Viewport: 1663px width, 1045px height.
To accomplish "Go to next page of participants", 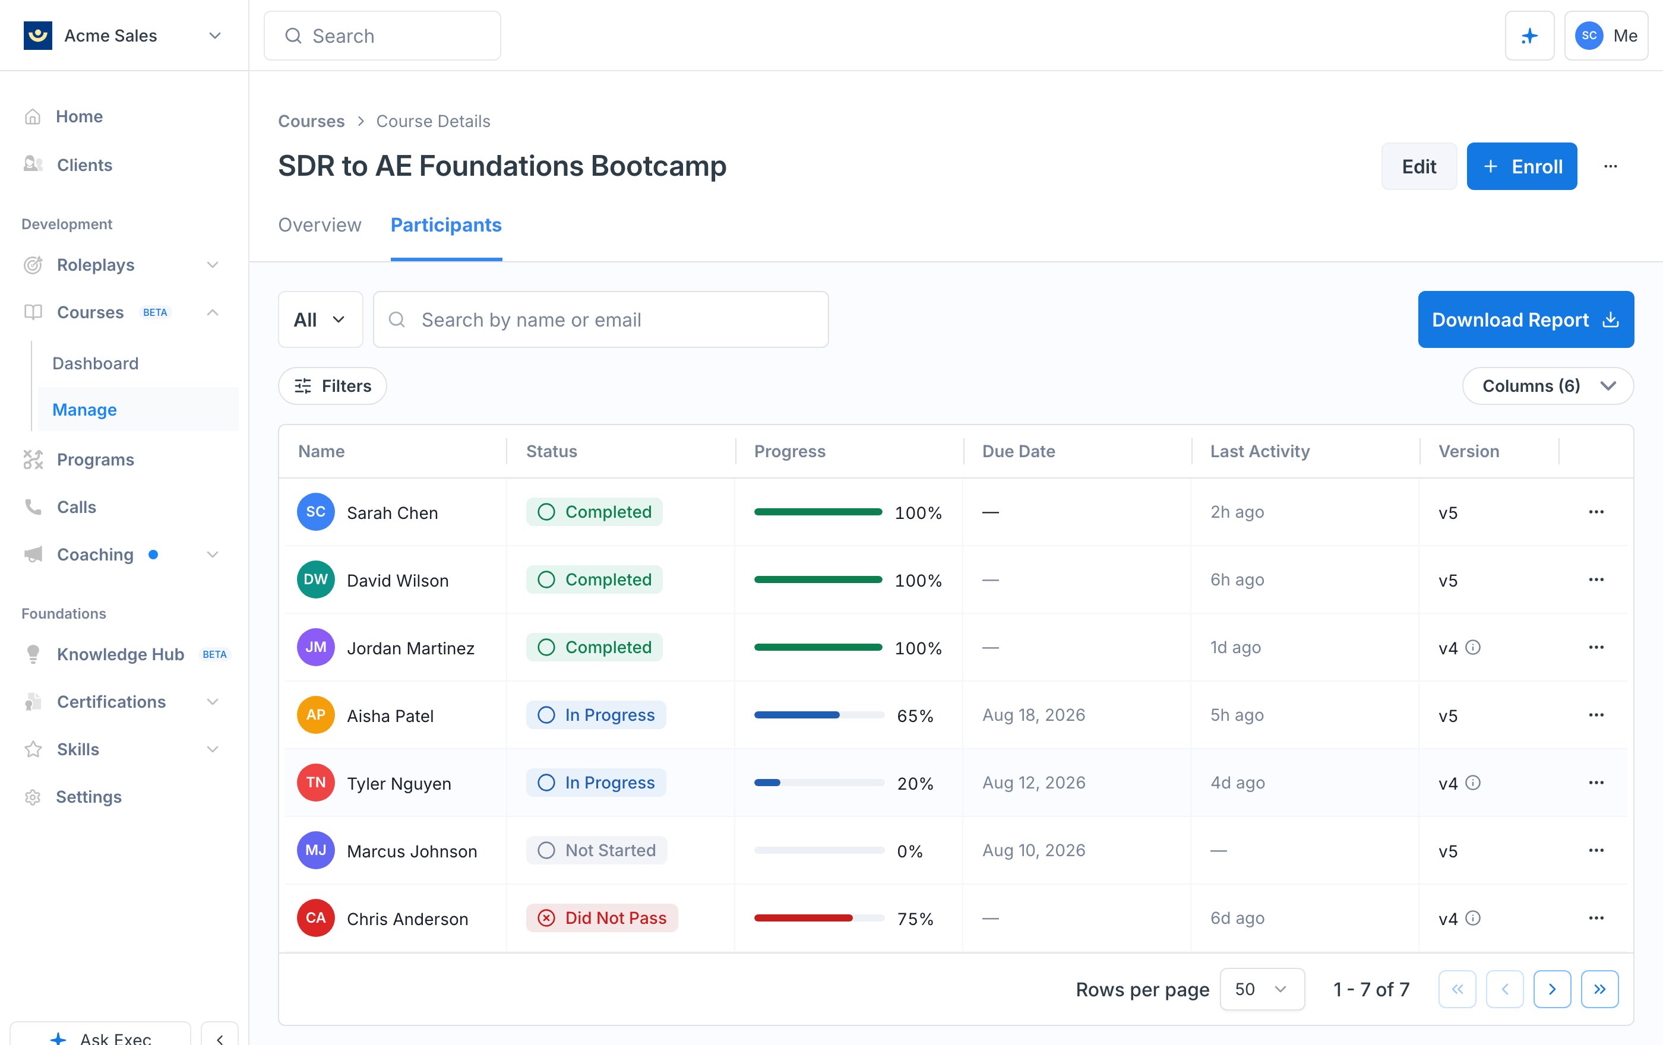I will 1552,989.
